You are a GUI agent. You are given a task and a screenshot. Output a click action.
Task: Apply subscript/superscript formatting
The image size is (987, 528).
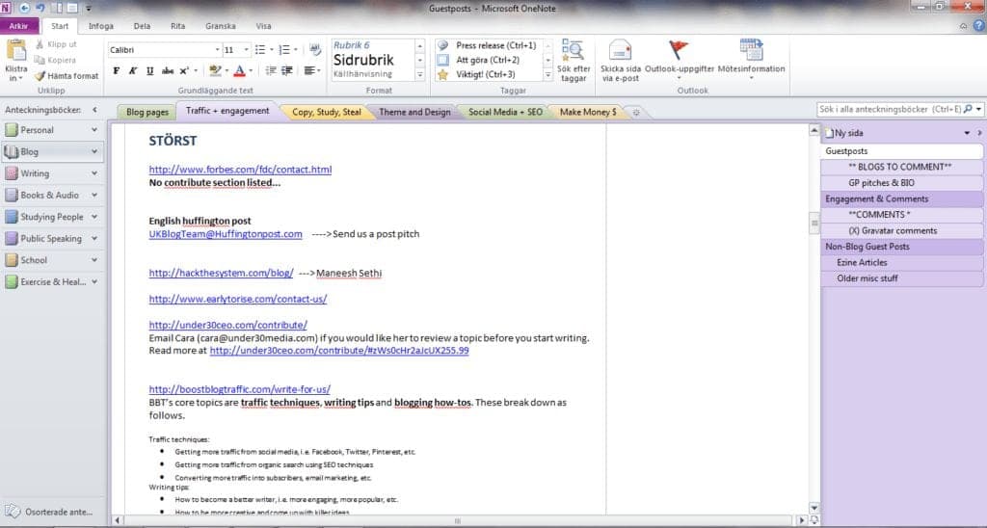(184, 70)
